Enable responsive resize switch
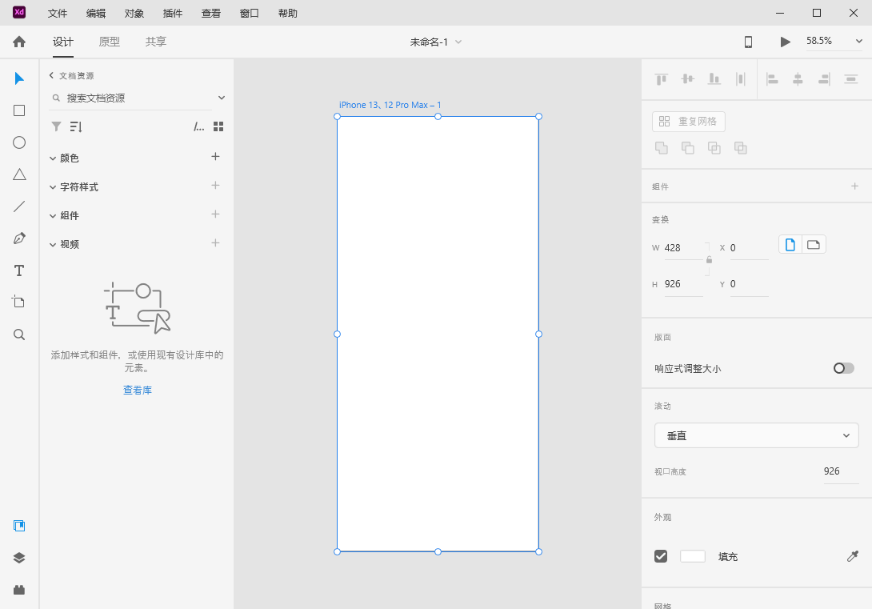 (844, 368)
